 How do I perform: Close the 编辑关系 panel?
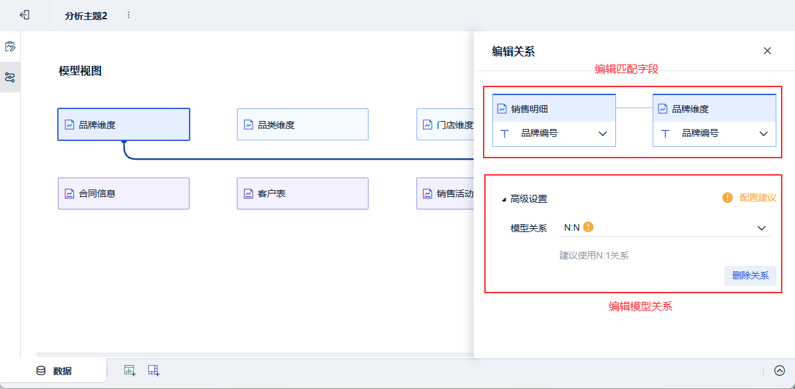[x=767, y=51]
